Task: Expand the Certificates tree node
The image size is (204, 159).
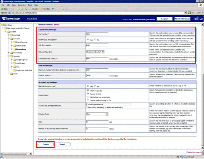Action: tap(12, 63)
